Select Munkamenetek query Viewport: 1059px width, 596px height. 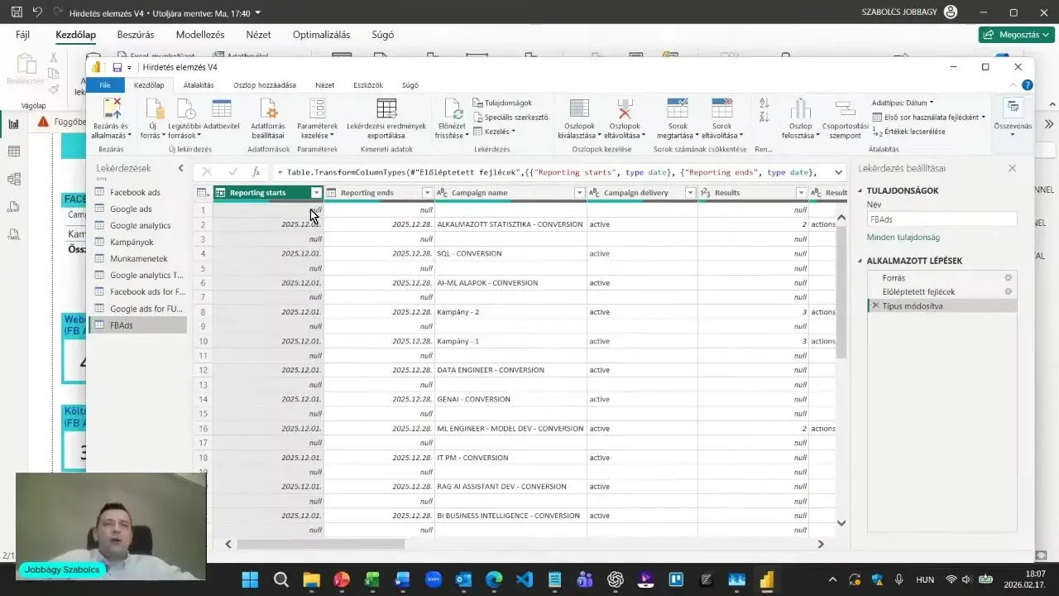pos(139,258)
